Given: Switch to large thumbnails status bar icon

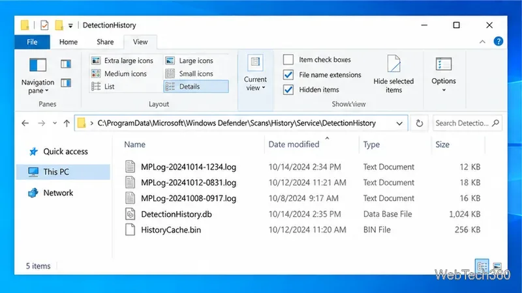Looking at the screenshot, I should point(497,266).
